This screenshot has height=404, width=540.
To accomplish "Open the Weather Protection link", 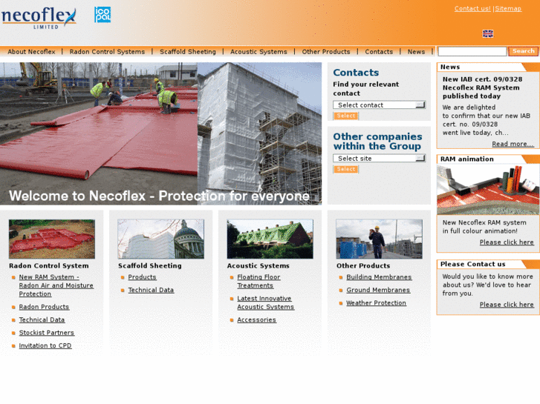I will 376,303.
